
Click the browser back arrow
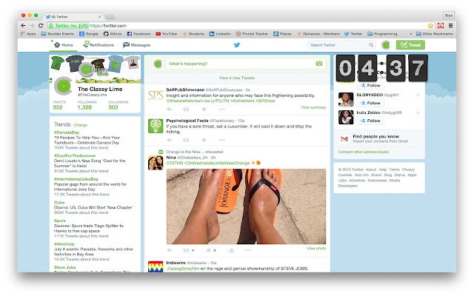point(23,26)
